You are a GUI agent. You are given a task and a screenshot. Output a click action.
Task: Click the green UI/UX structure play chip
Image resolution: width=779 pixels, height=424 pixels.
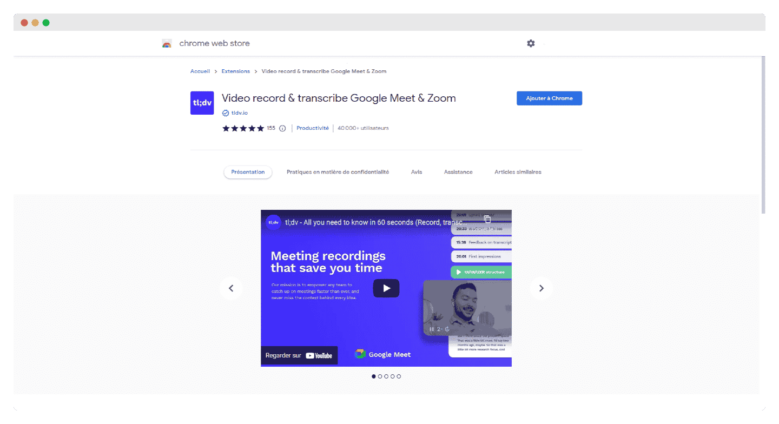pos(481,272)
